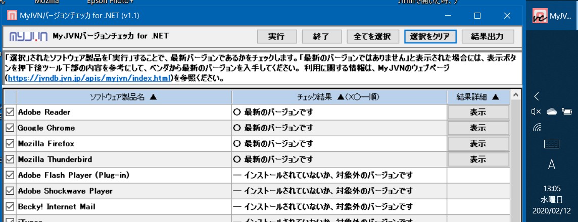Select the Adobe Reader product name cell
Image resolution: width=578 pixels, height=222 pixels.
click(124, 112)
